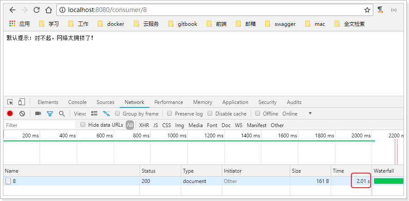Select the inspect element cursor icon
This screenshot has height=201, width=409.
(x=10, y=102)
